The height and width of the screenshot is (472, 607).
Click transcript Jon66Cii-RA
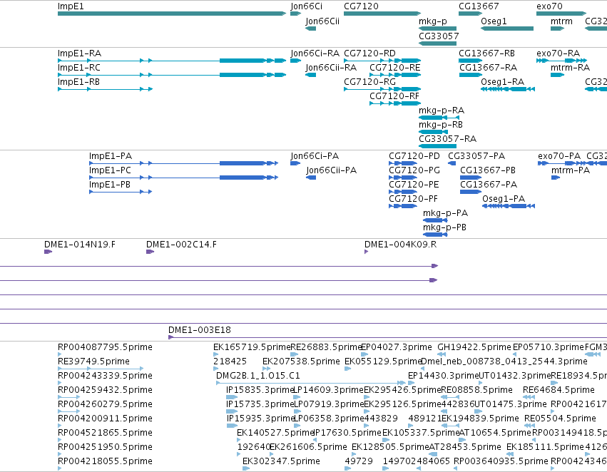coord(310,75)
